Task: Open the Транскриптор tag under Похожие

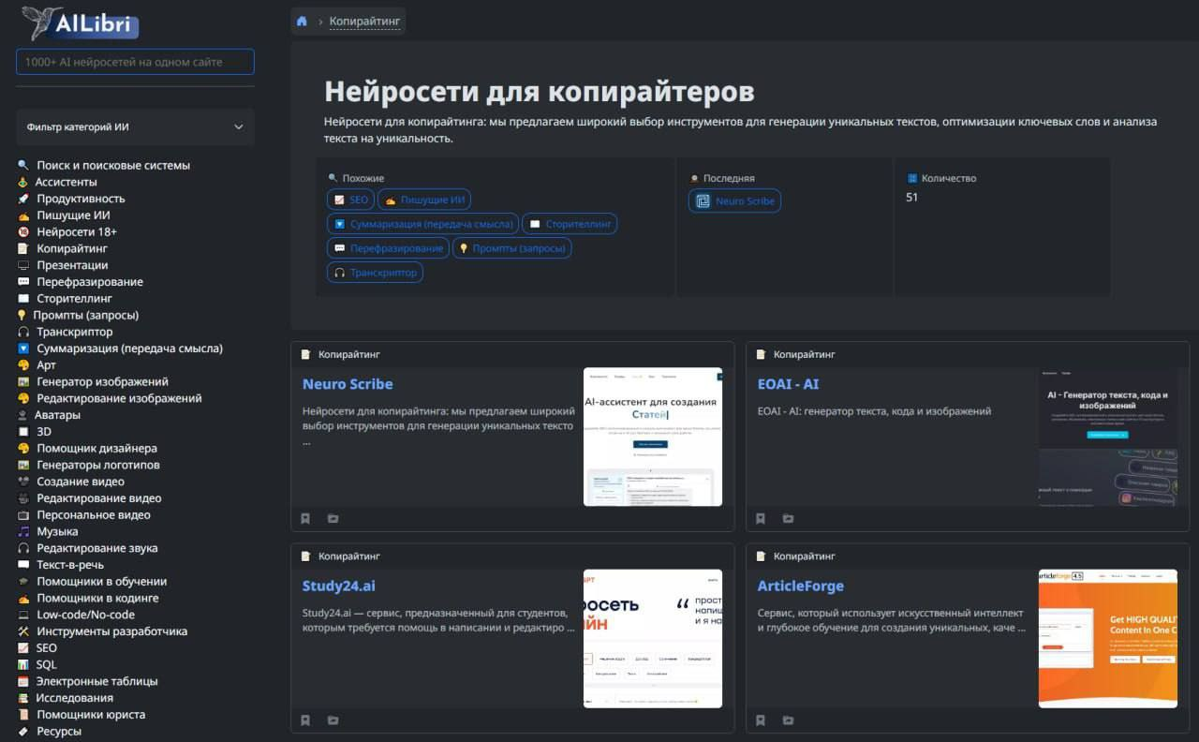Action: 375,273
